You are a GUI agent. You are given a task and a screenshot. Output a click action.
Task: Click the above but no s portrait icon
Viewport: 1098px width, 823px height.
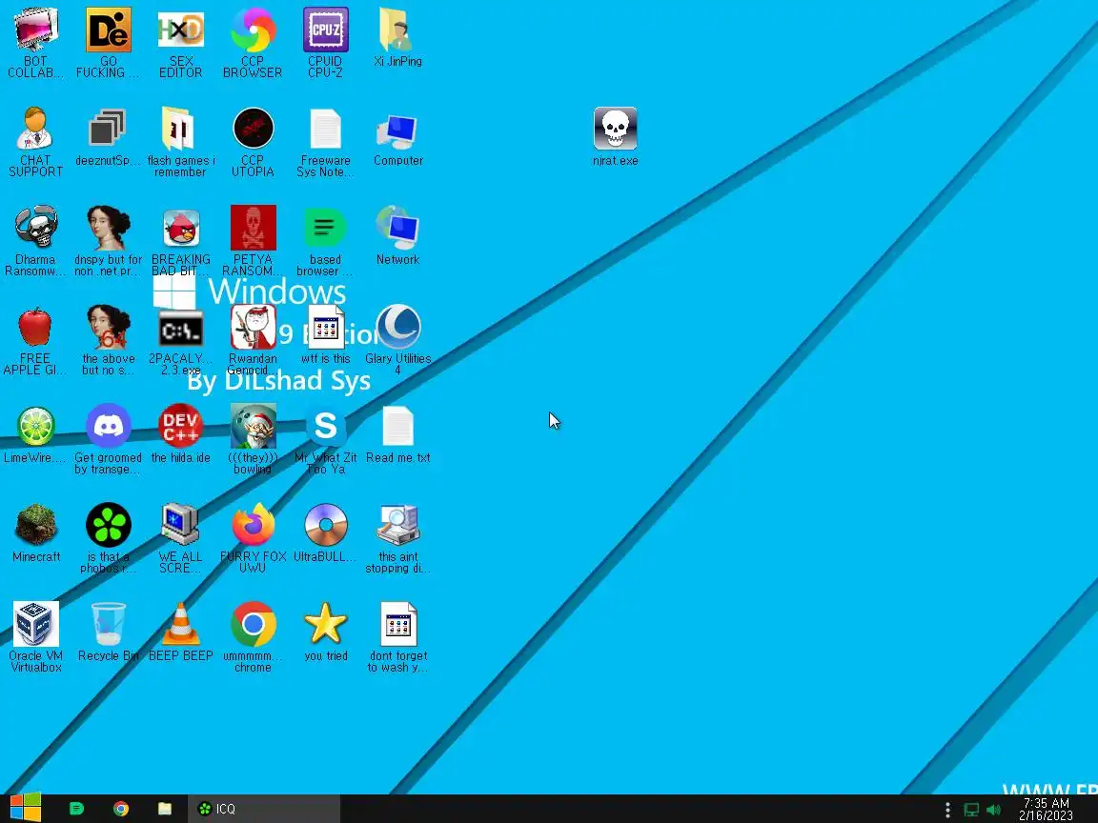(x=108, y=327)
